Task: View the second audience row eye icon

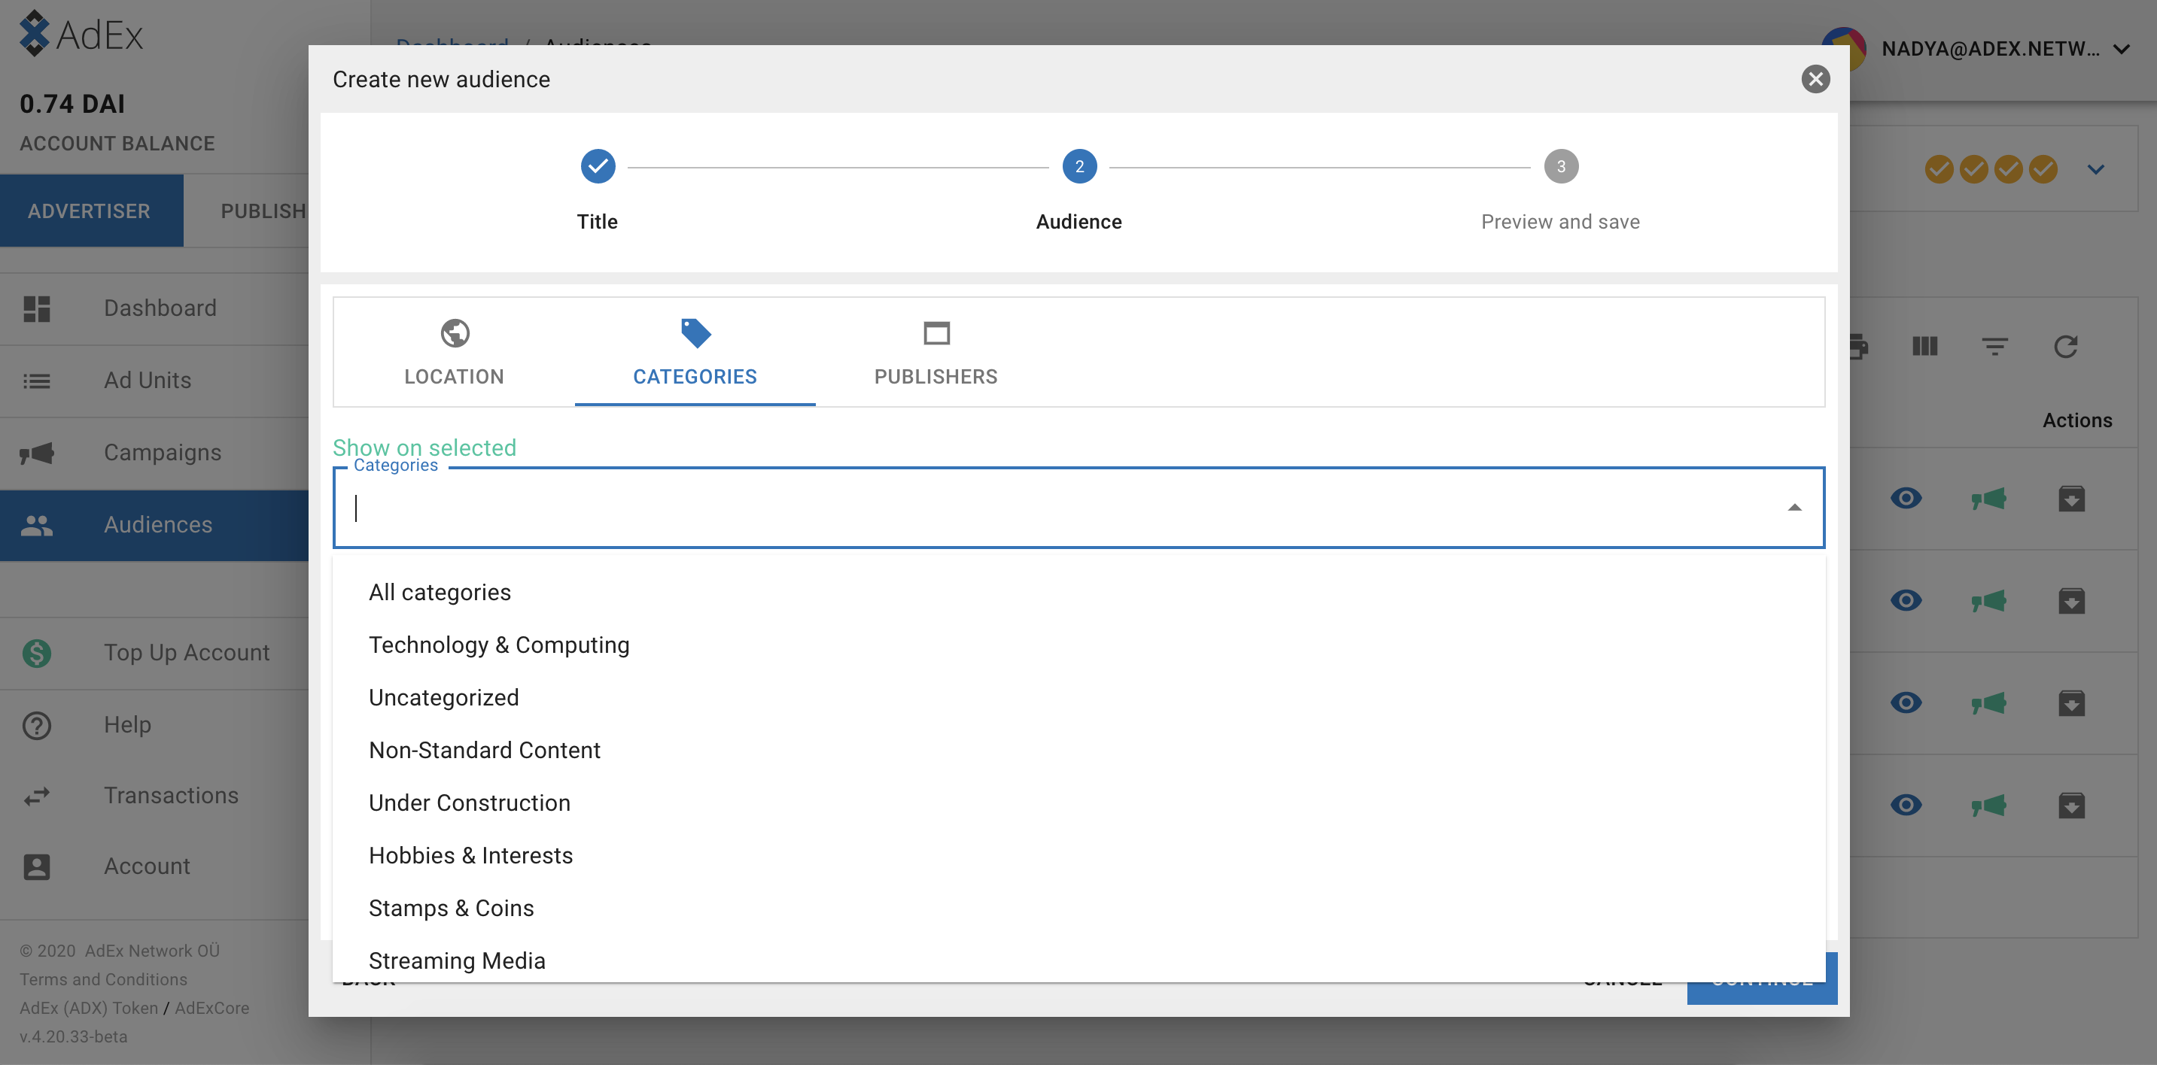Action: [1906, 601]
